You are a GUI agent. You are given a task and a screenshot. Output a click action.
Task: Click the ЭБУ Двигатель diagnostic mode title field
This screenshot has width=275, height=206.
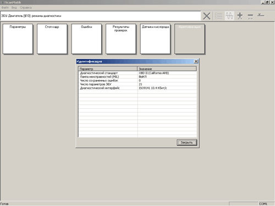click(x=101, y=16)
